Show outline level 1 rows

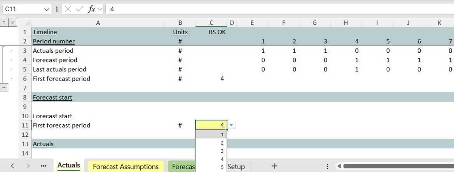click(4, 23)
